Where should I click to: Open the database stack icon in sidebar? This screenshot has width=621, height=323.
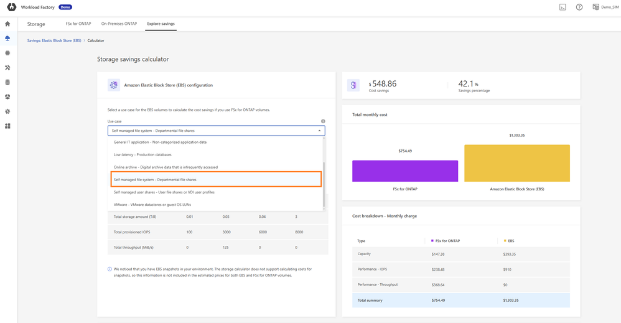7,82
